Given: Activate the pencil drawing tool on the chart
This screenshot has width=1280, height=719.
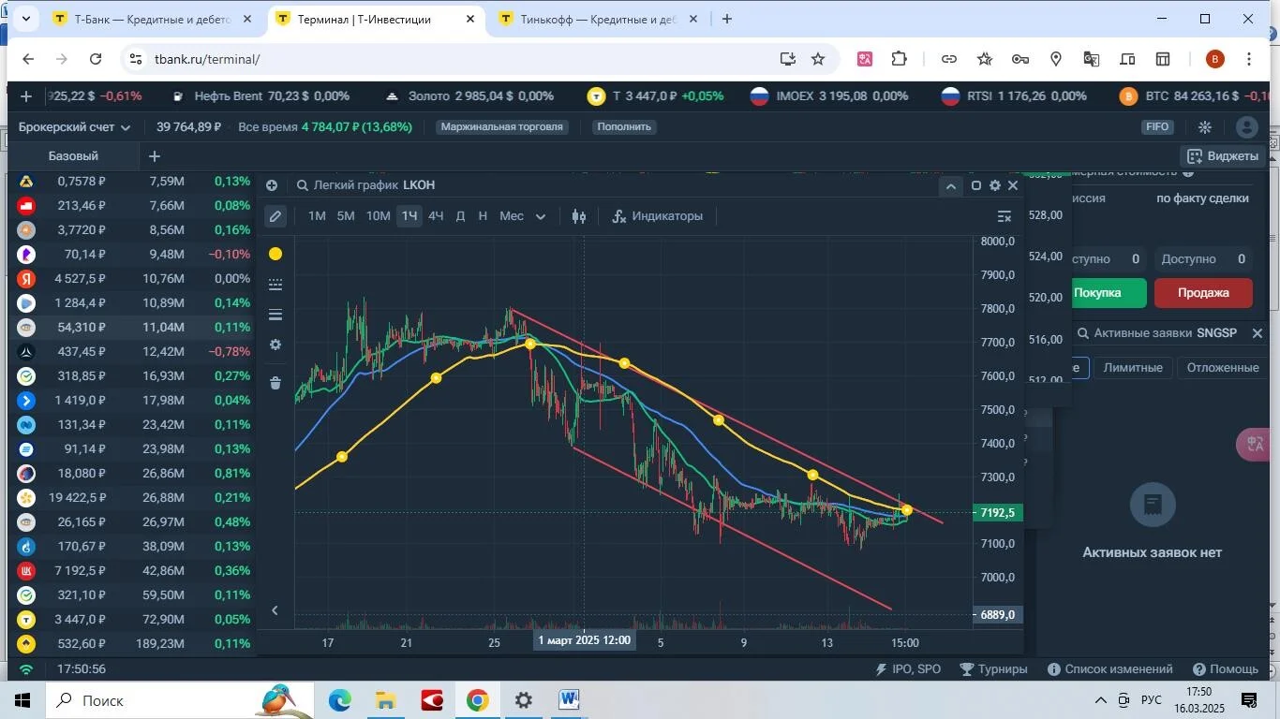Looking at the screenshot, I should (275, 216).
